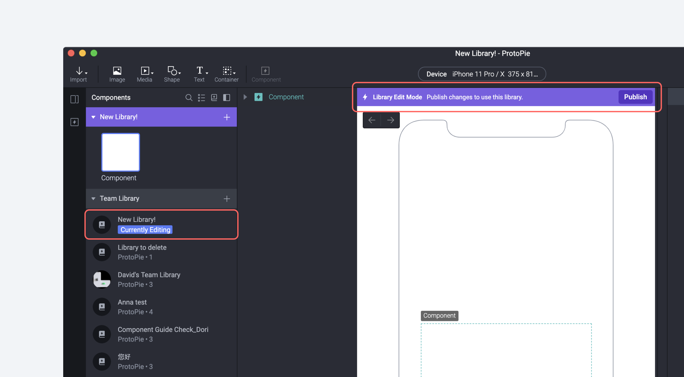Image resolution: width=684 pixels, height=377 pixels.
Task: Collapse the Team Library section
Action: click(x=94, y=198)
